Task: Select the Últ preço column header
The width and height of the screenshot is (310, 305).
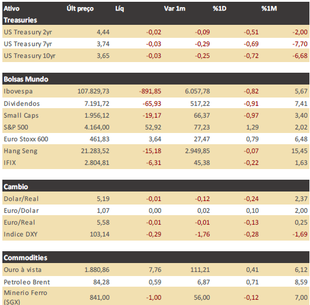Action: point(80,8)
